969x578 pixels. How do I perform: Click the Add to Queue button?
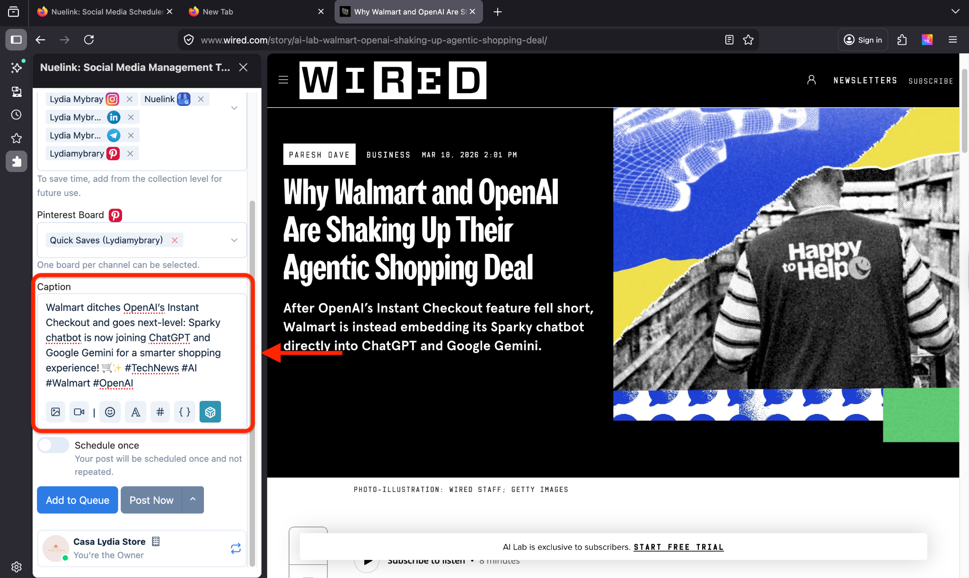78,500
